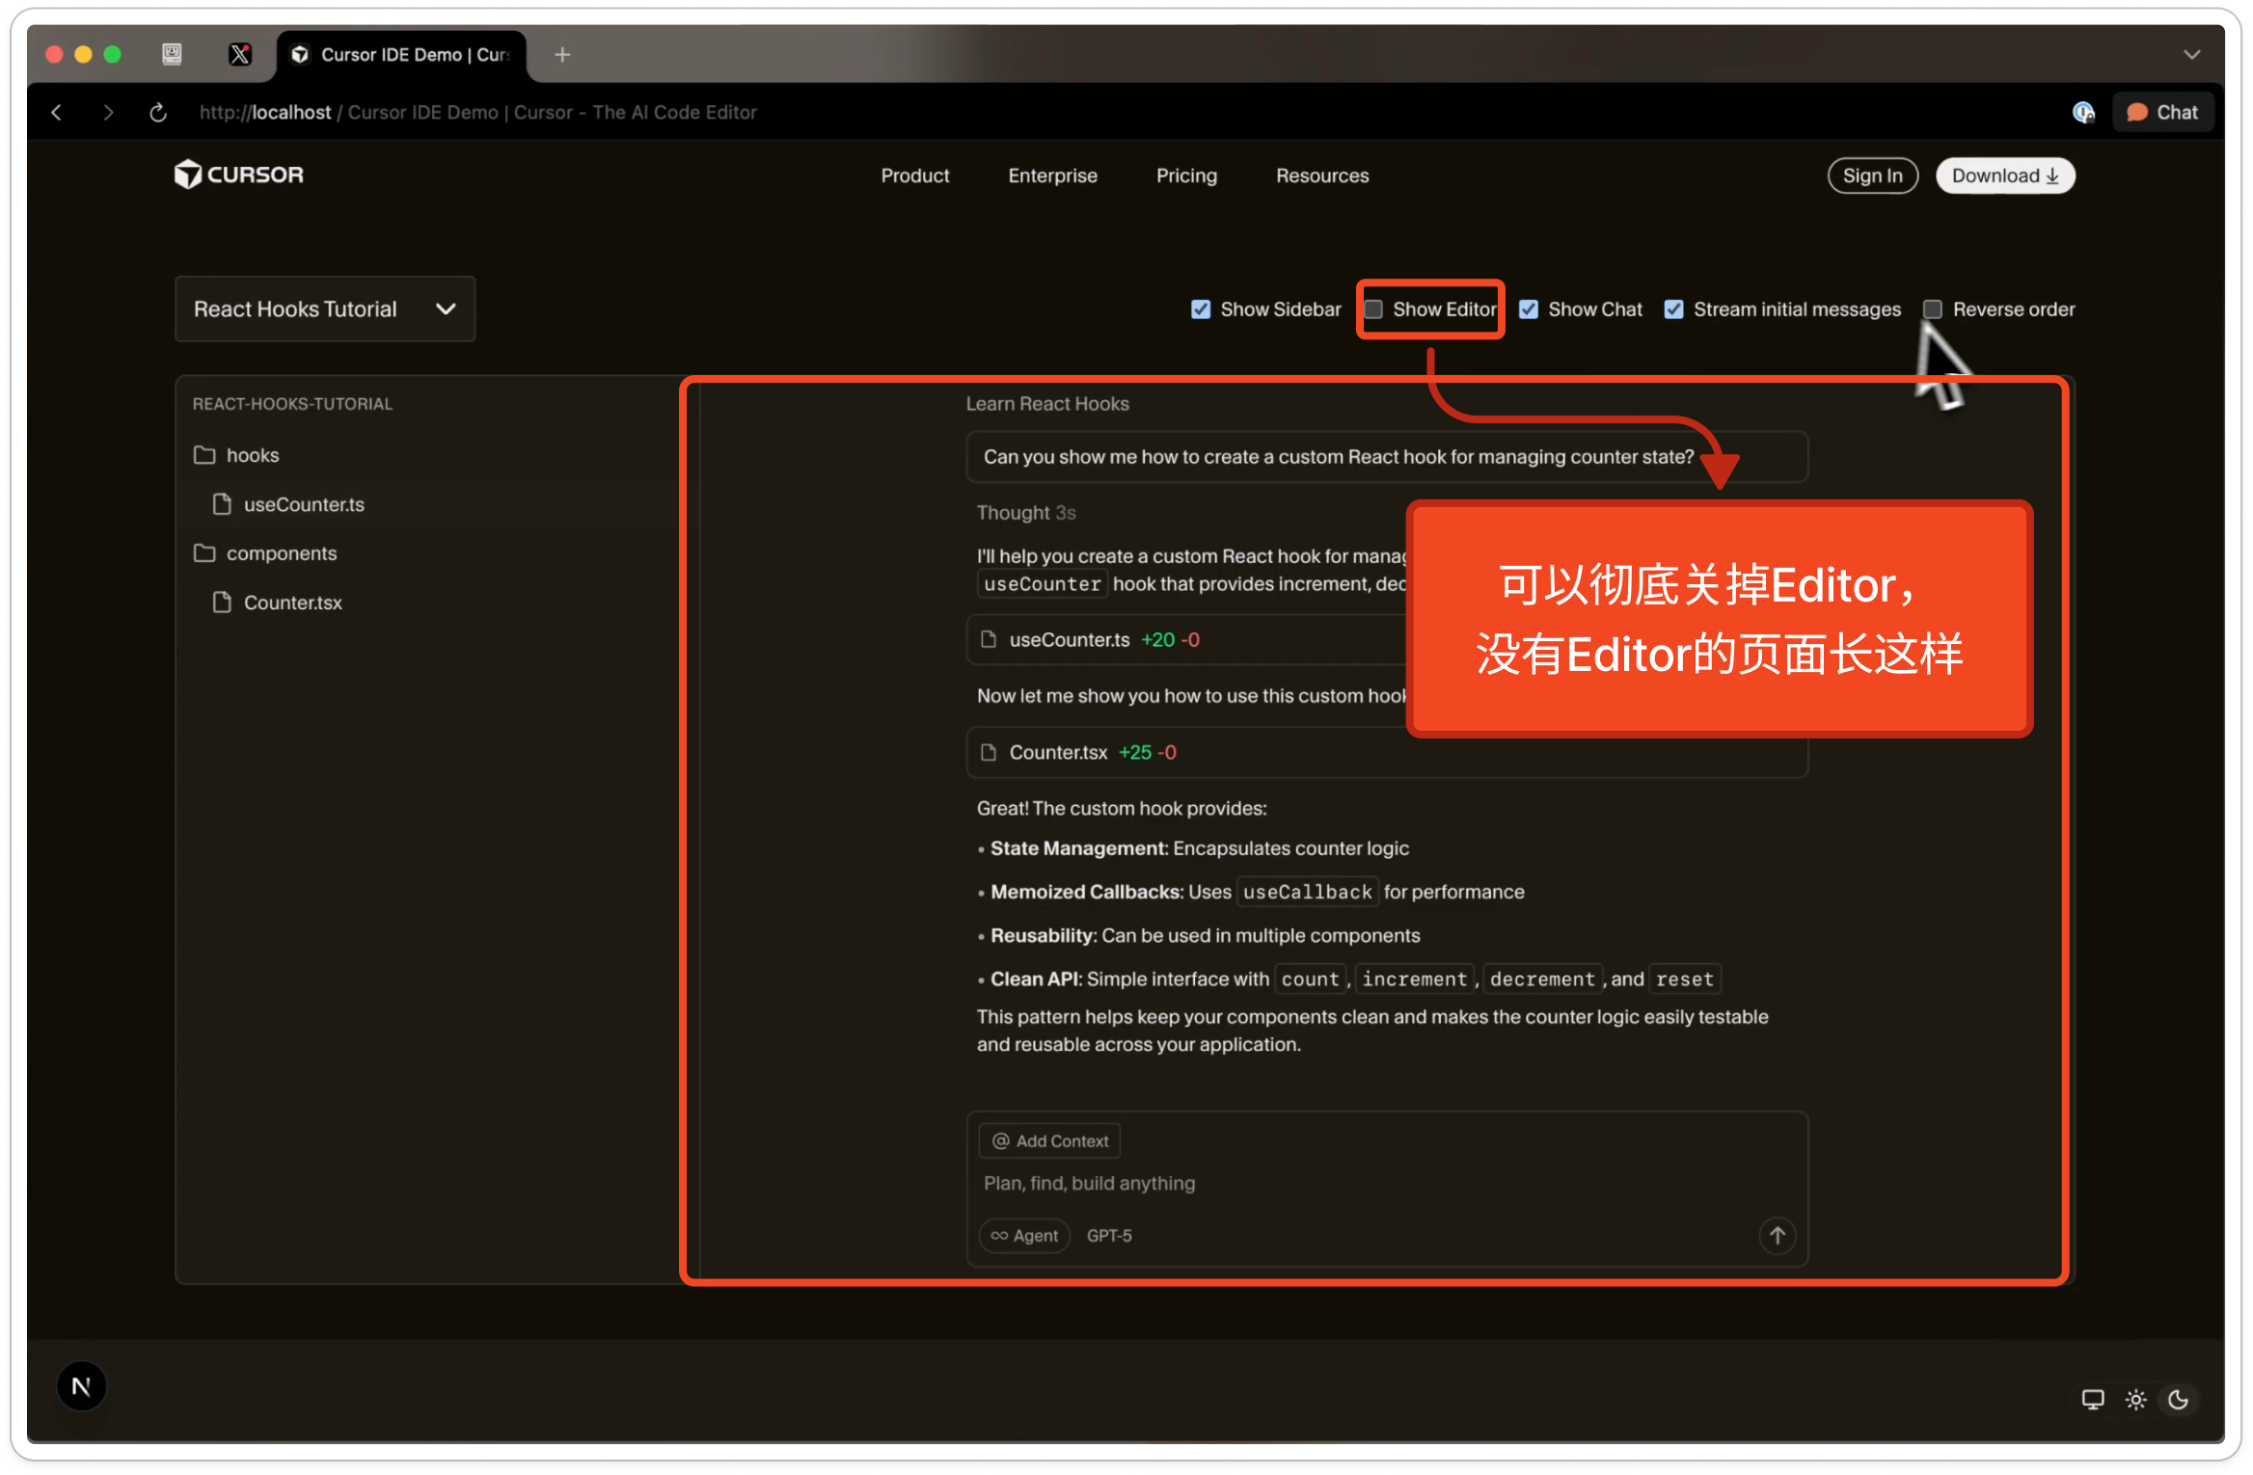The image size is (2253, 1475).
Task: Switch to dark theme moon icon
Action: (2179, 1400)
